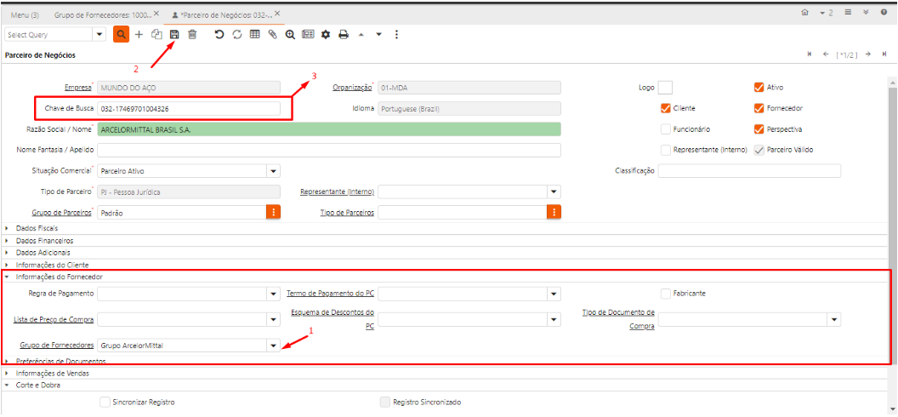Open the Tipo de Documento de Compra dropdown
The height and width of the screenshot is (417, 898).
click(834, 320)
